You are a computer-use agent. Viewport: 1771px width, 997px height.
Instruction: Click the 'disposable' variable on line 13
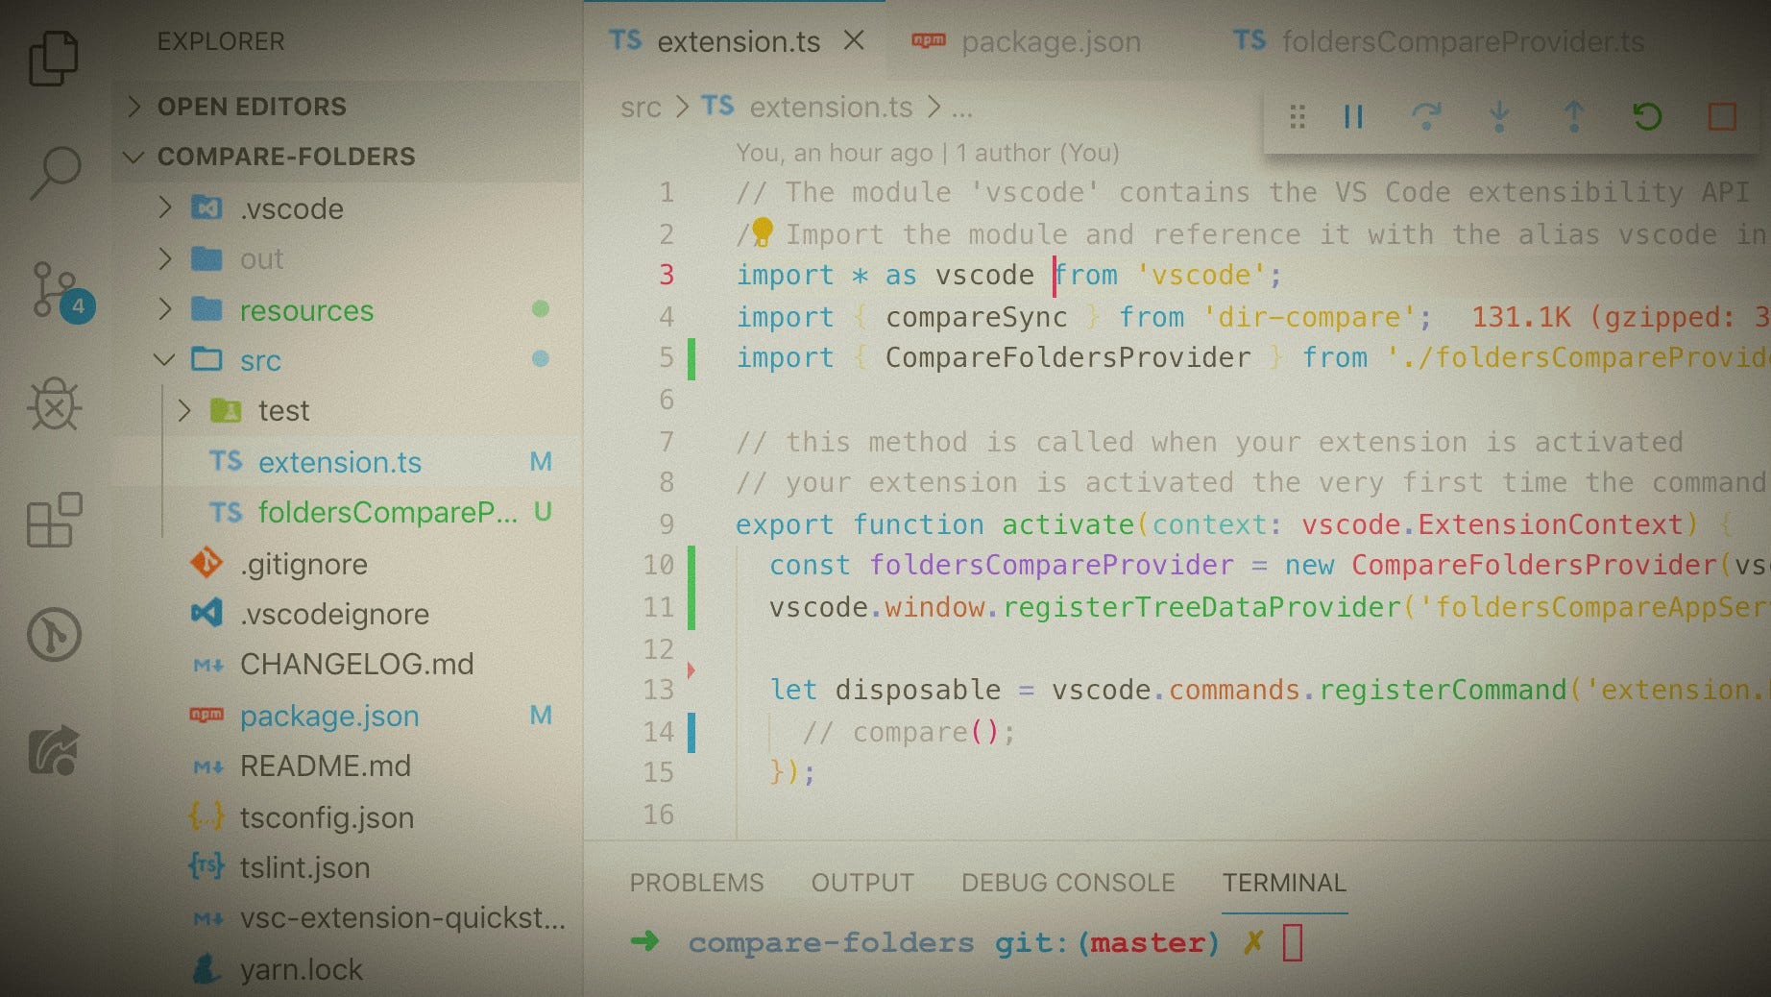(x=917, y=690)
